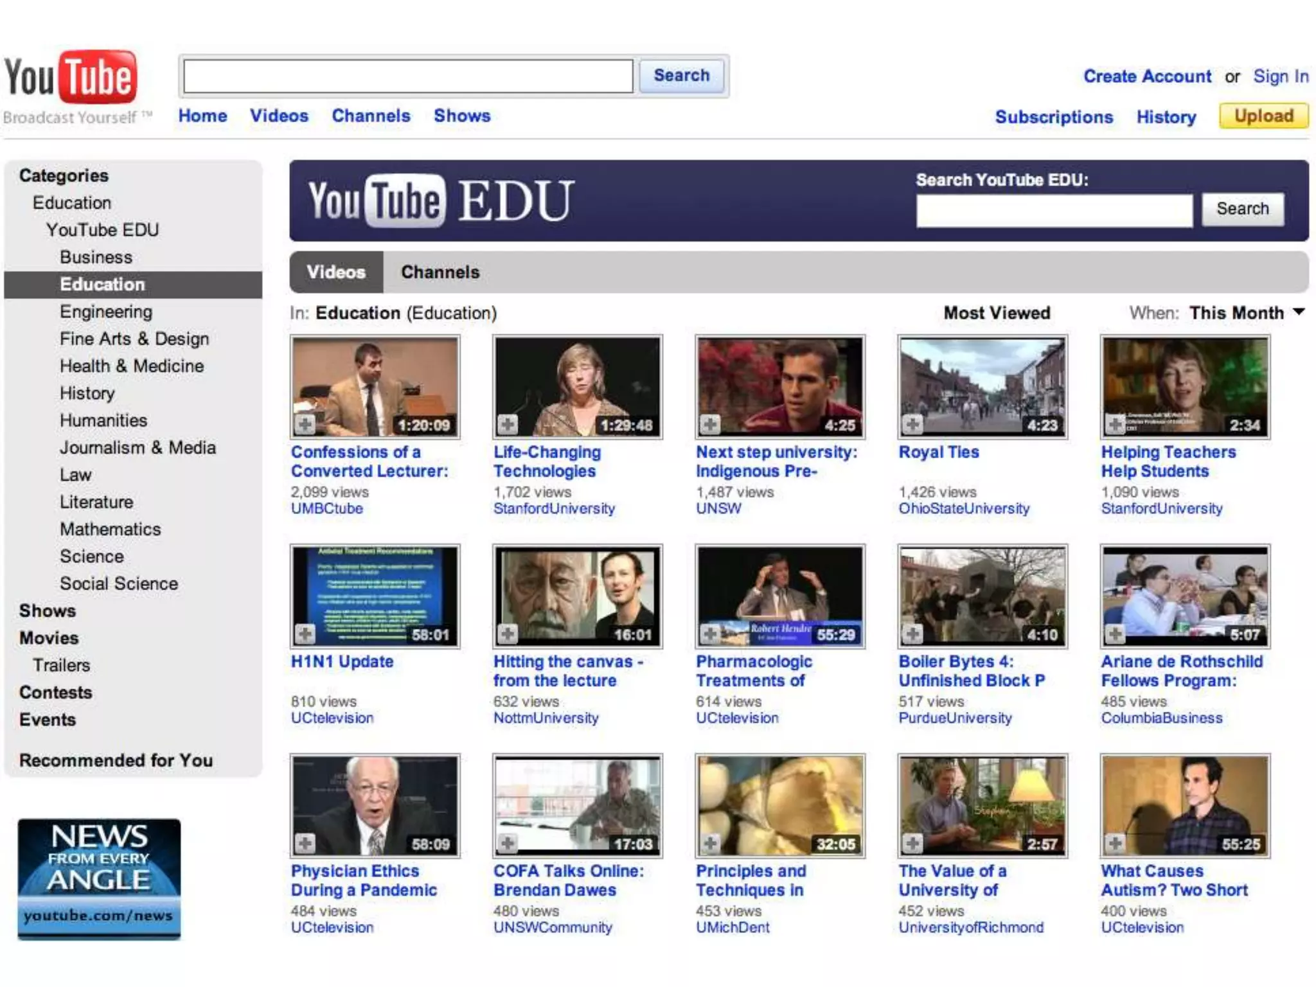The width and height of the screenshot is (1316, 987).
Task: Open the Most Viewed sort option
Action: (997, 313)
